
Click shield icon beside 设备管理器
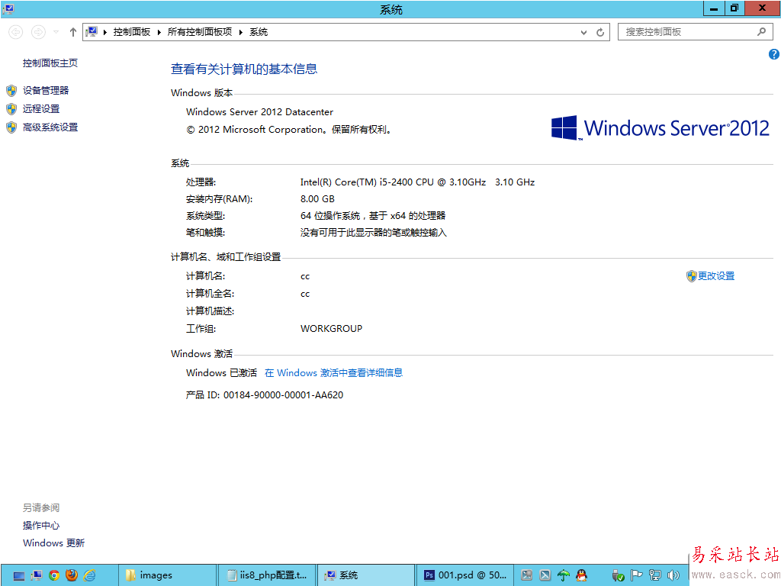(x=11, y=91)
